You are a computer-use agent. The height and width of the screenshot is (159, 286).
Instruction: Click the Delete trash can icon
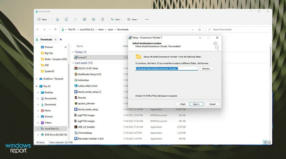coord(103,19)
